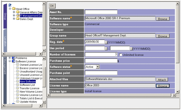Screen dimensions: 181x110
Task: Open the Software status dropdown
Action: click(x=97, y=67)
